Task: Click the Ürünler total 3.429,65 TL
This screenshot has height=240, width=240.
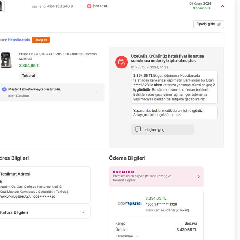Action: [x=187, y=230]
